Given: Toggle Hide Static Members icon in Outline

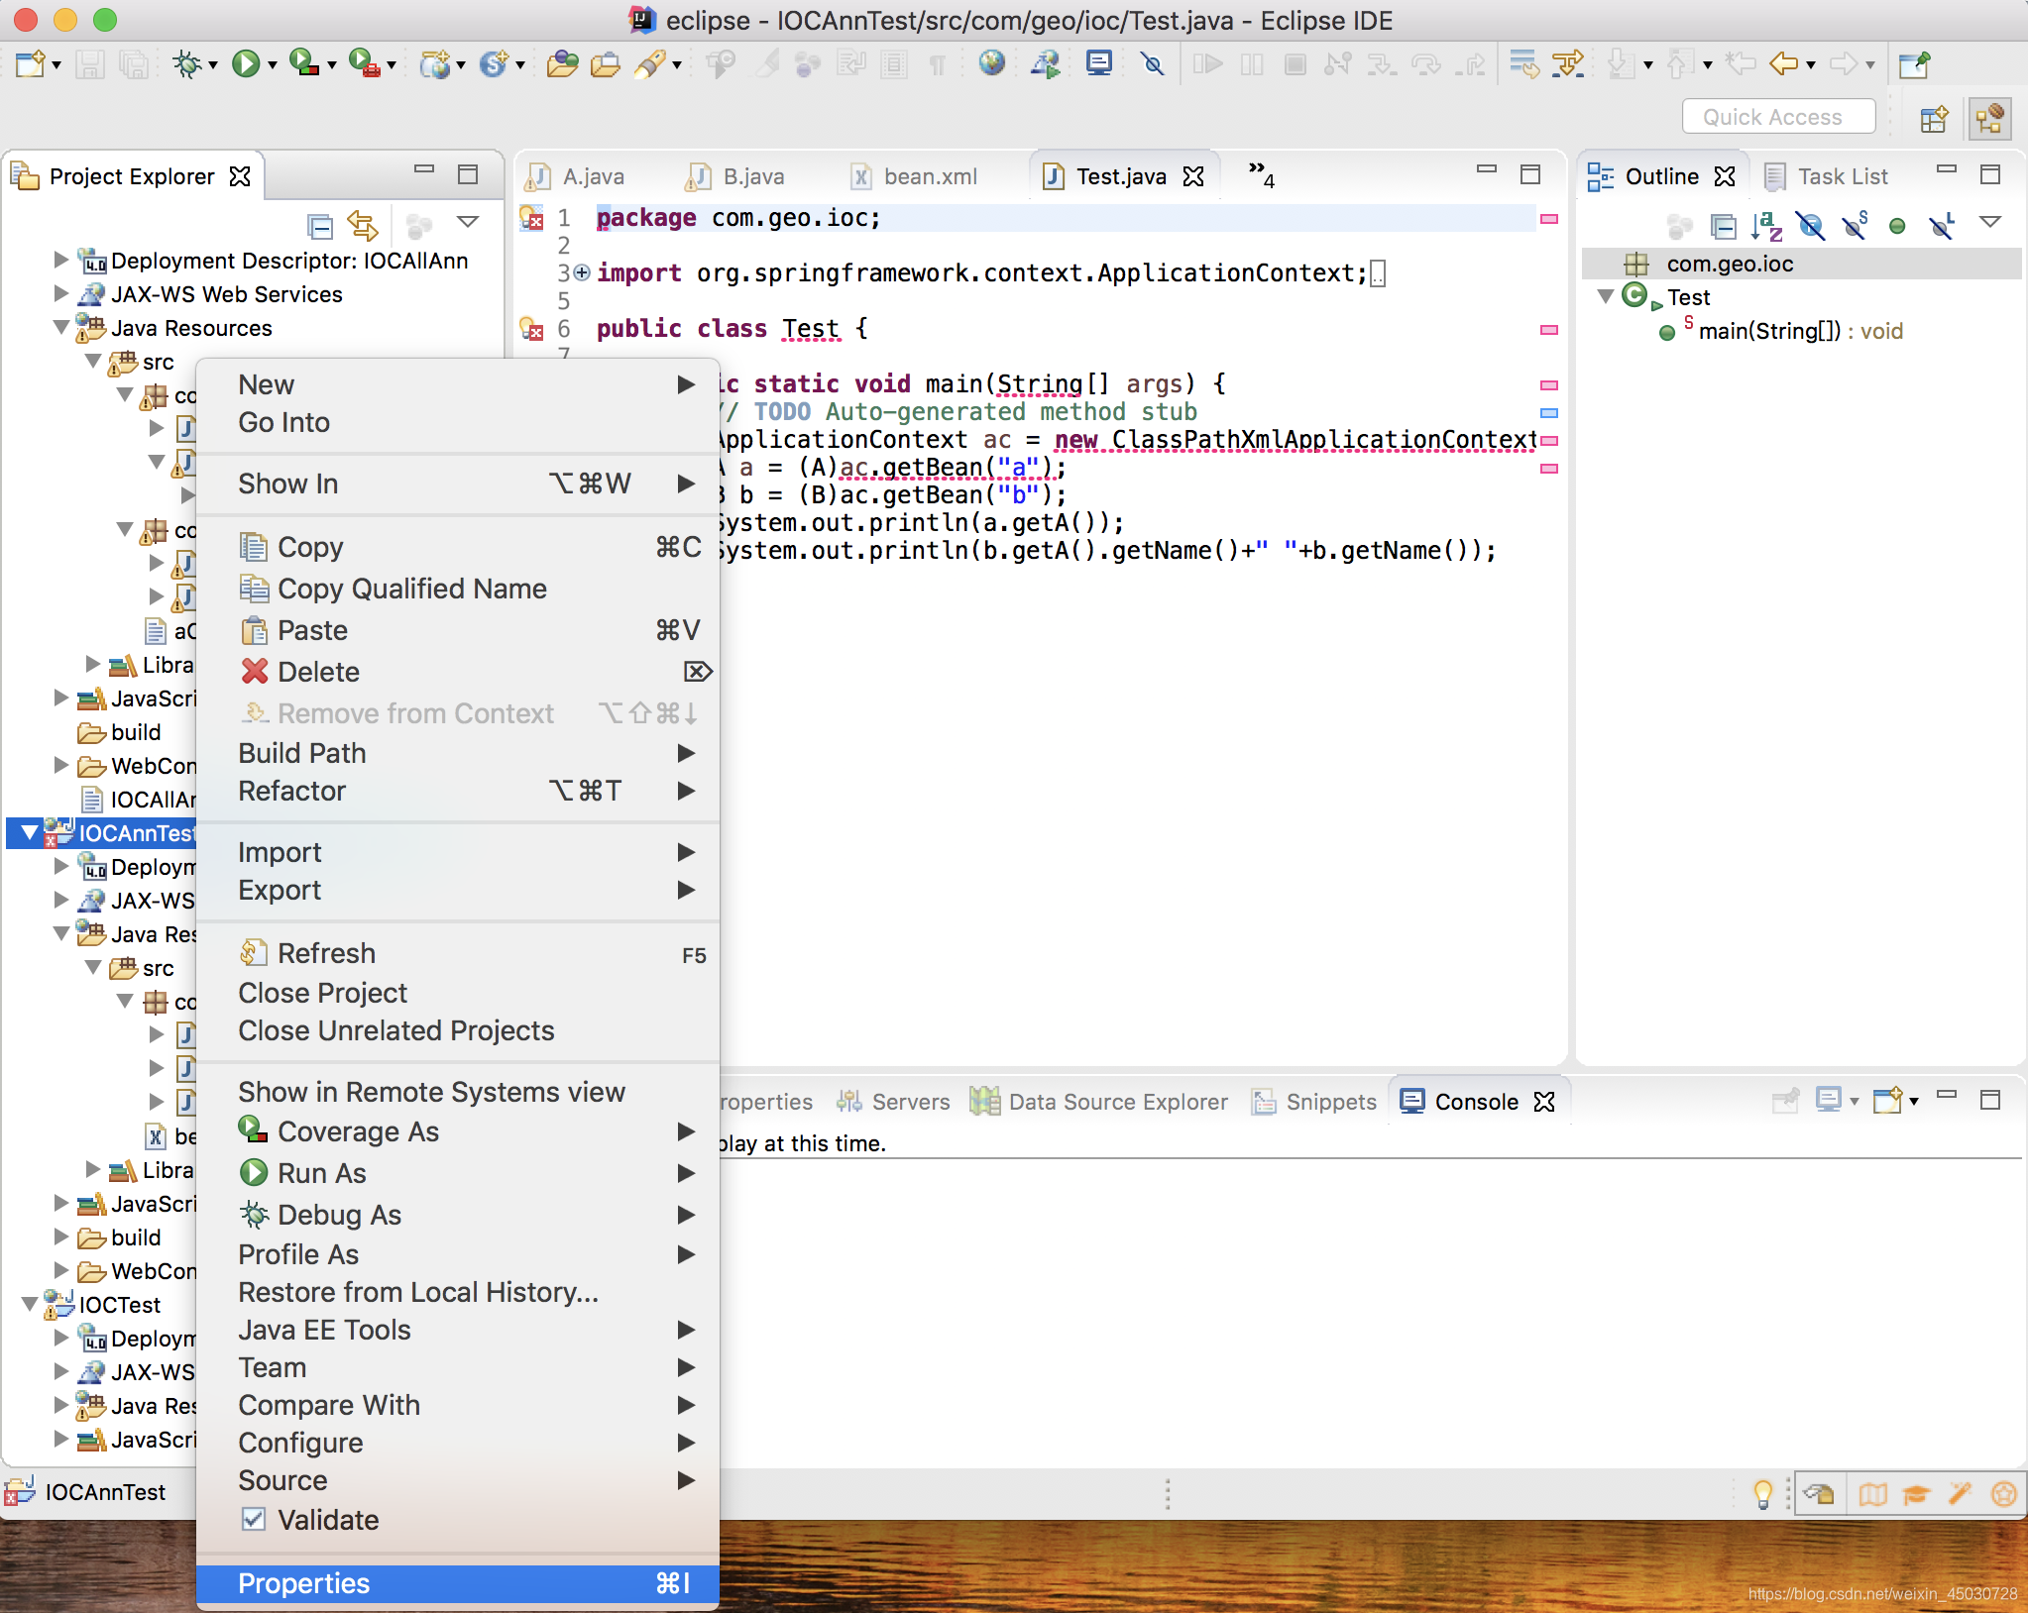Looking at the screenshot, I should coord(1855,227).
